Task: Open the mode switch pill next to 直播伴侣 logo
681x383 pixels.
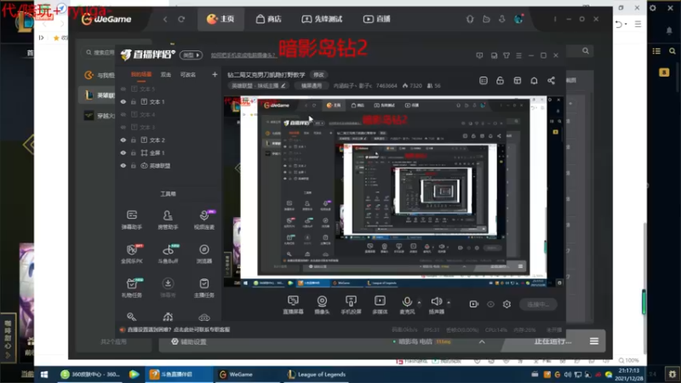Action: click(191, 55)
